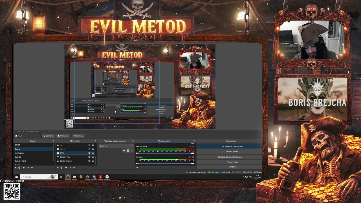The image size is (361, 203).
Task: Open Yandex Browser from taskbar
Action: 107,177
